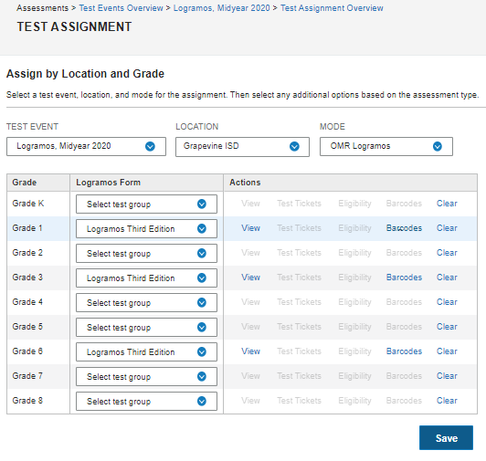Click the Test Events Overview breadcrumb link
This screenshot has height=461, width=486.
coord(121,8)
